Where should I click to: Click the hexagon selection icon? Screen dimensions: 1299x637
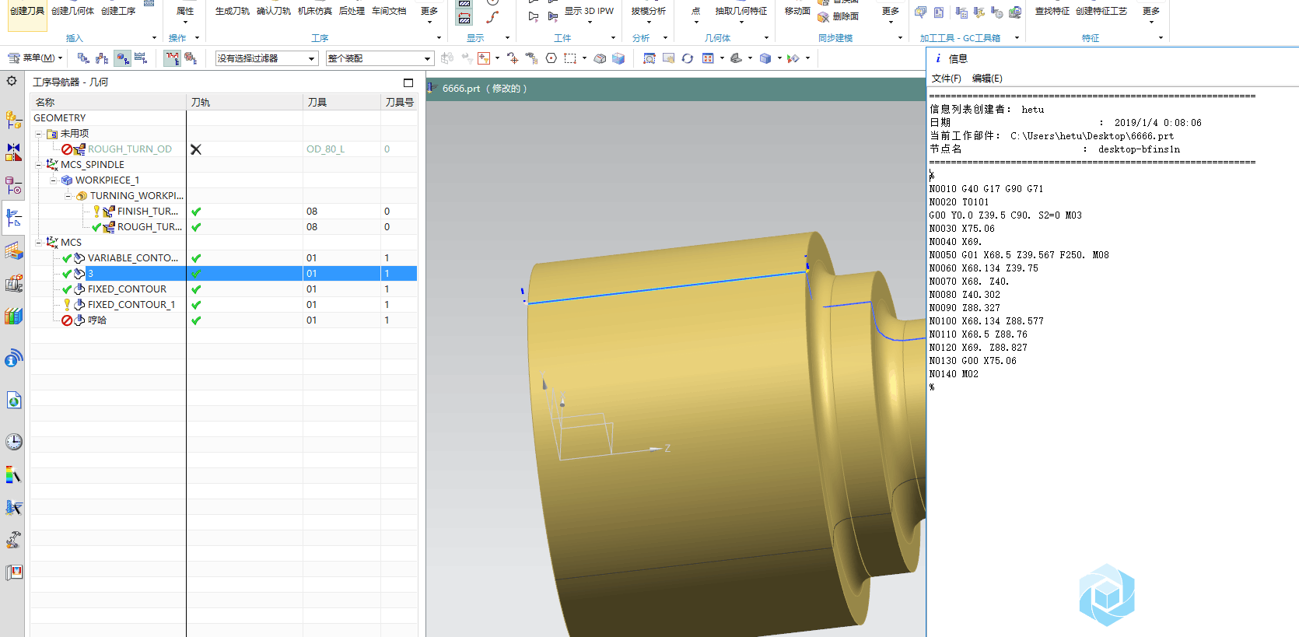551,58
